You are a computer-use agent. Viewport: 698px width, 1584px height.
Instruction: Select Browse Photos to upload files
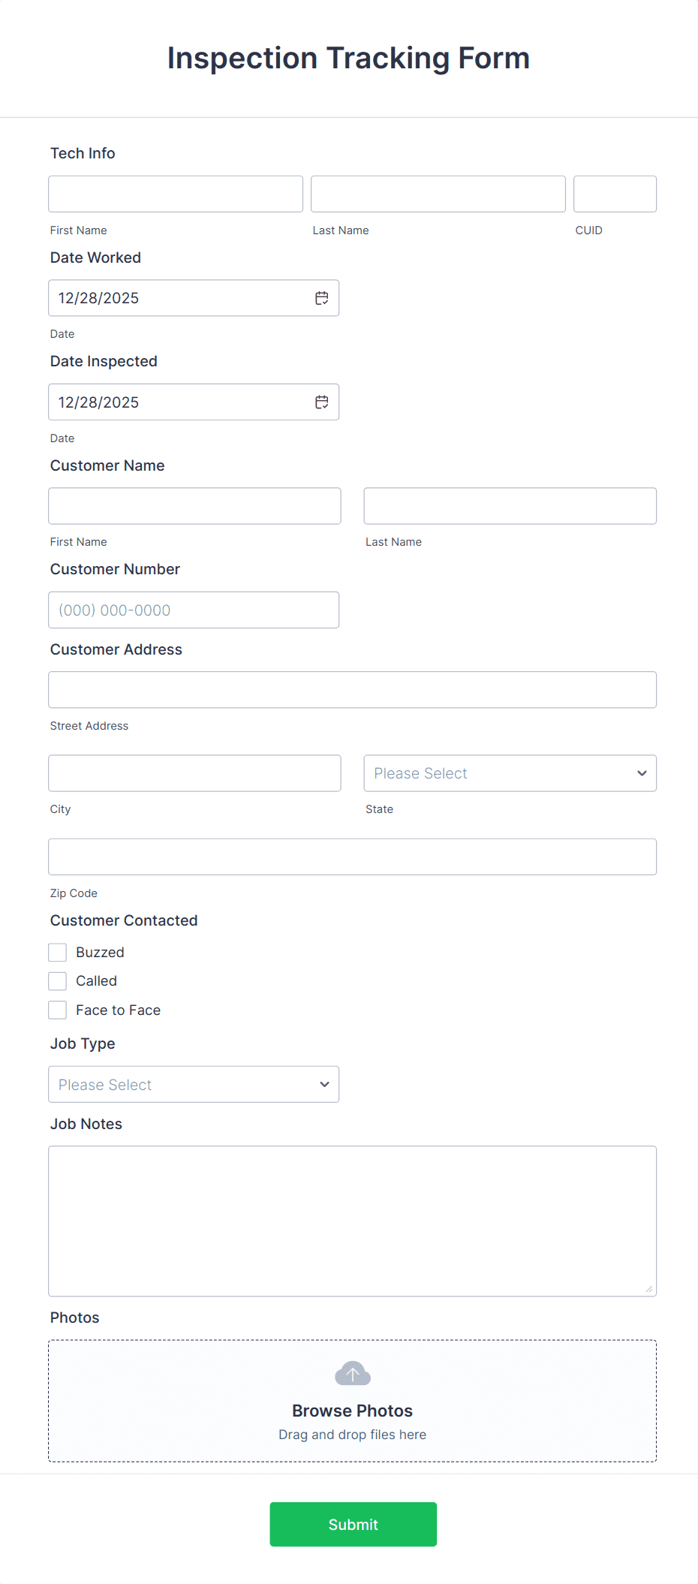(352, 1410)
